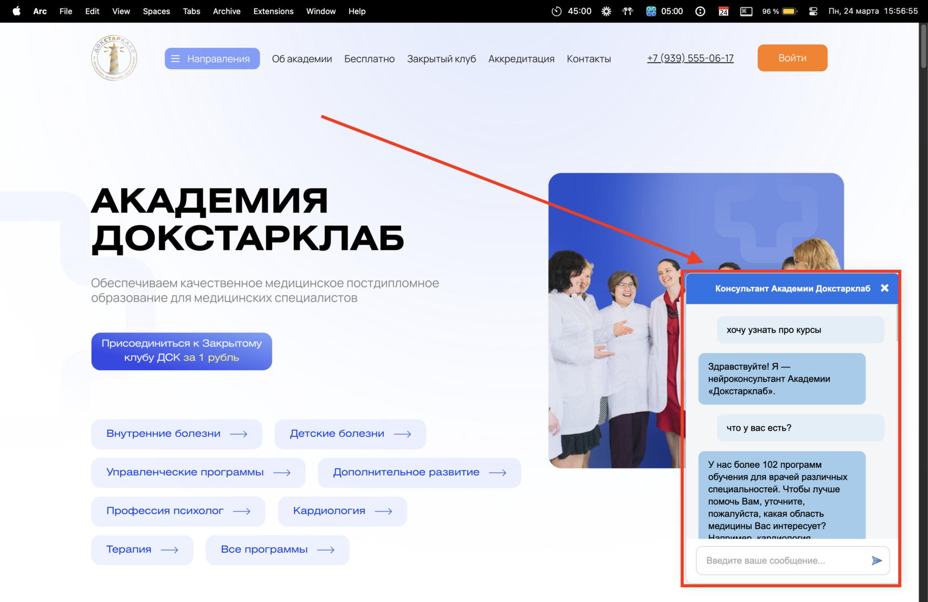Open the Tabs menu
This screenshot has height=602, width=928.
192,11
